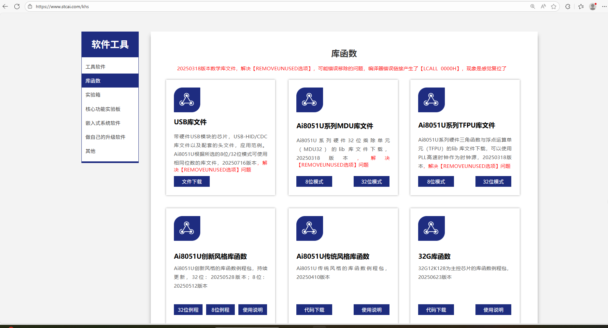Viewport: 608px width, 328px height.
Task: Download MDU库文件 32位模式
Action: tap(372, 182)
